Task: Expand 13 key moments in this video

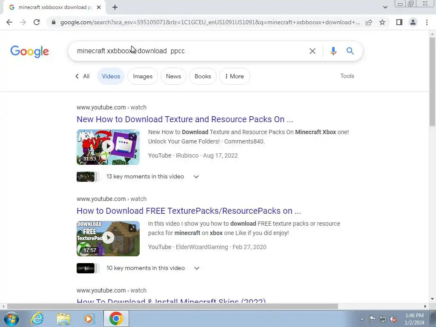Action: 196,177
